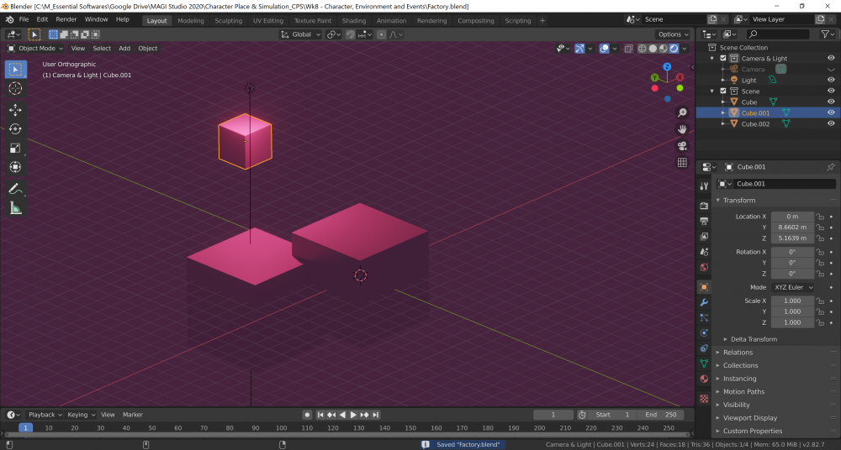Hide Cube.001 with its eye icon
841x450 pixels.
click(831, 112)
